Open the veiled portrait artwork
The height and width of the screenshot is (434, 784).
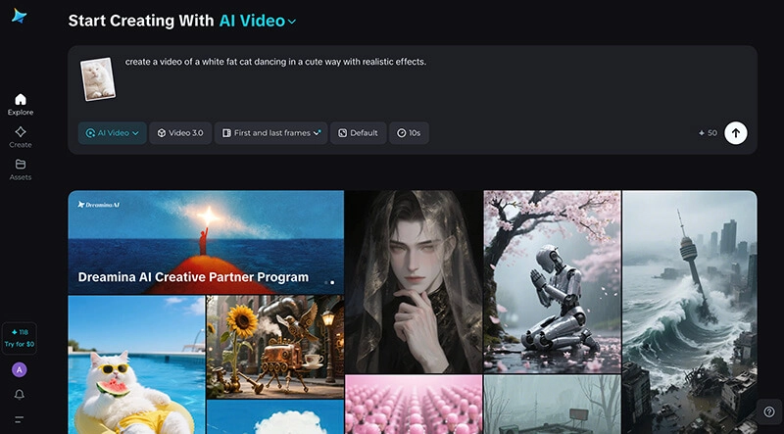pos(414,281)
